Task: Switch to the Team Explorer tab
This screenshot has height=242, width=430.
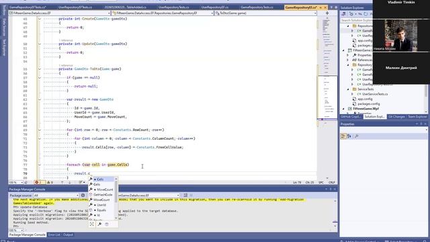Action: coord(417,117)
